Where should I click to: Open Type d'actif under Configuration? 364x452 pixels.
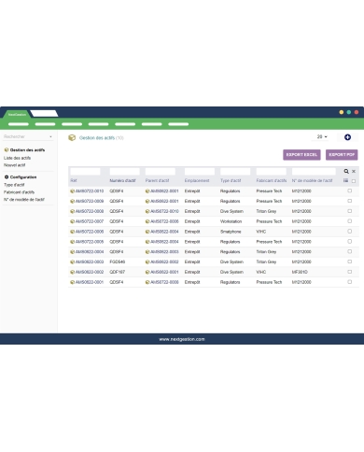[x=14, y=185]
